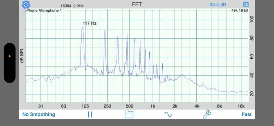Viewport: 274px width, 126px height.
Task: Pause the FFT analysis
Action: point(90,114)
